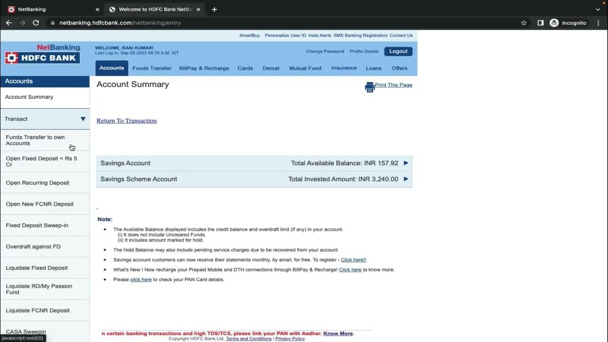This screenshot has width=608, height=342.
Task: Open Profile Details link
Action: coord(364,51)
